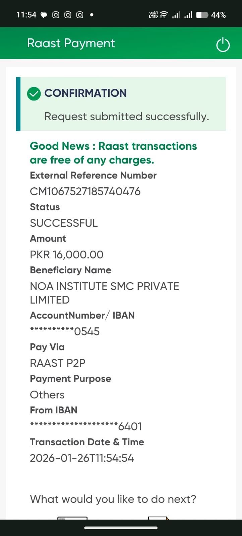The width and height of the screenshot is (242, 536).
Task: Select the transaction timestamp 2026-01-26T11:54:54
Action: pyautogui.click(x=82, y=458)
